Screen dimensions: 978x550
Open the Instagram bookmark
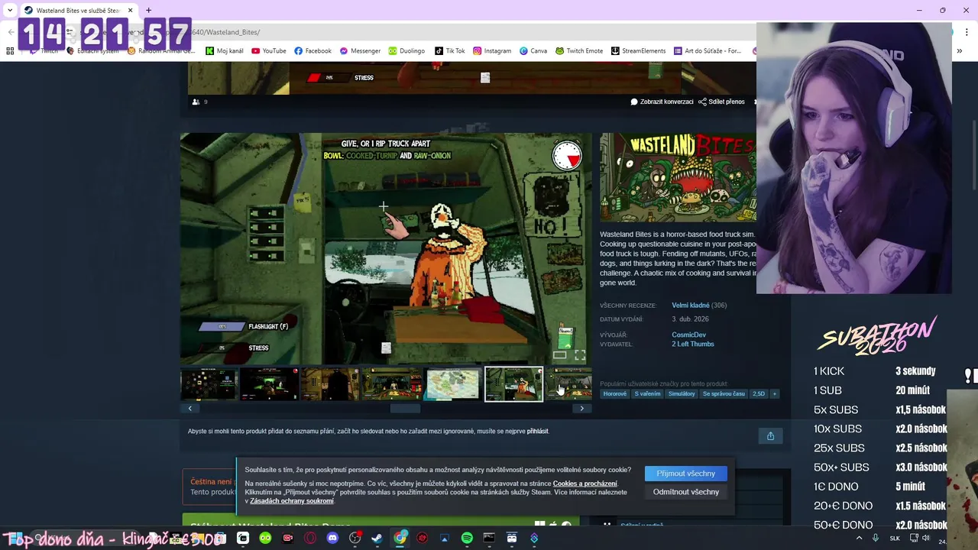pyautogui.click(x=492, y=50)
